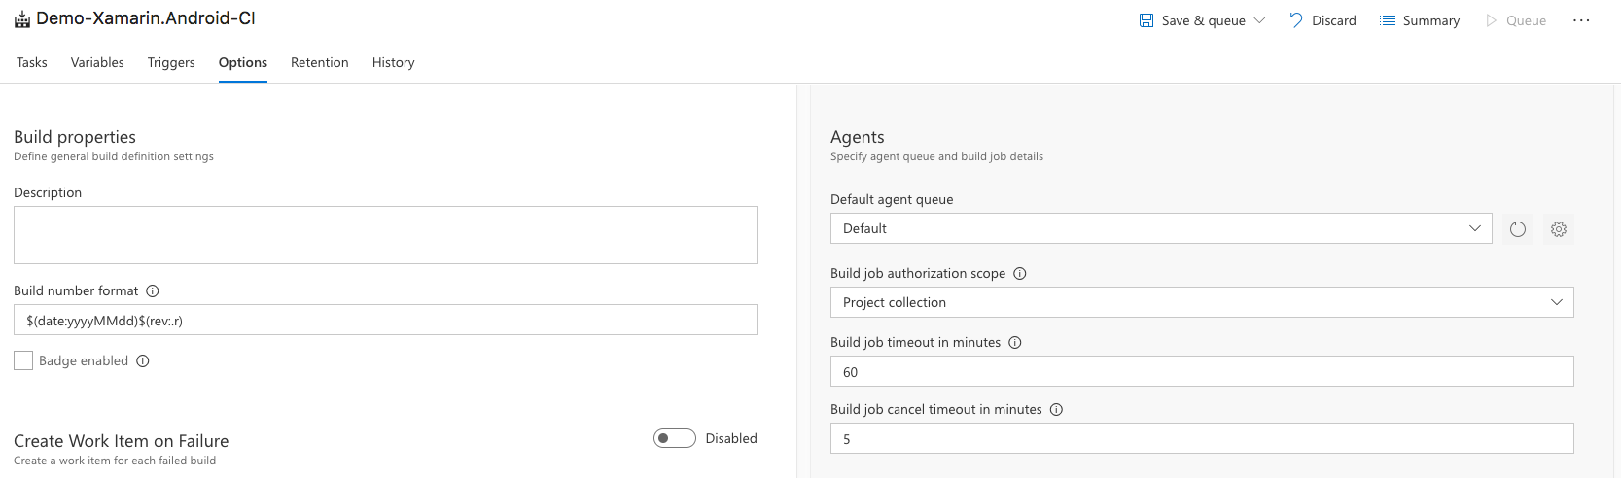Screen dimensions: 1621x478
Task: Click the Queue play icon
Action: pyautogui.click(x=1491, y=20)
